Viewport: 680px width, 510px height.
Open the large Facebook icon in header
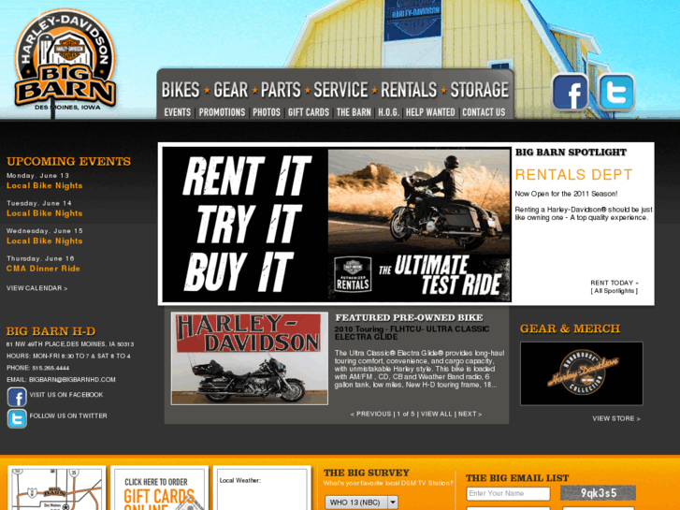(x=571, y=93)
